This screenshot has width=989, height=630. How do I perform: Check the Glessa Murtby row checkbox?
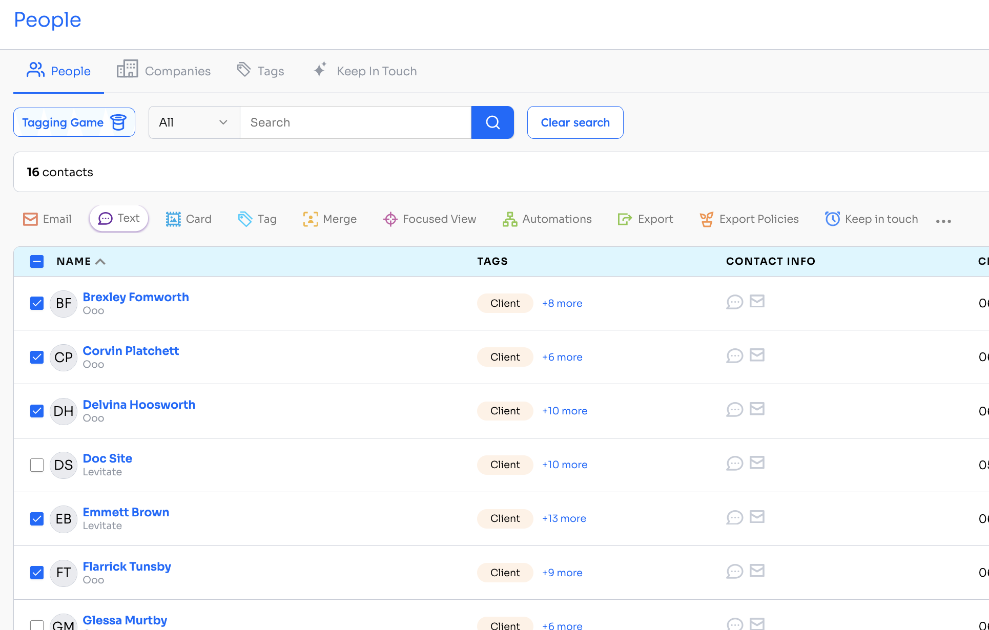tap(37, 625)
